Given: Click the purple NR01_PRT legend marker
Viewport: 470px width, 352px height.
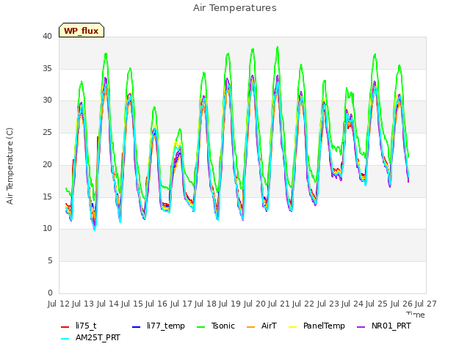Looking at the screenshot, I should pyautogui.click(x=361, y=326).
